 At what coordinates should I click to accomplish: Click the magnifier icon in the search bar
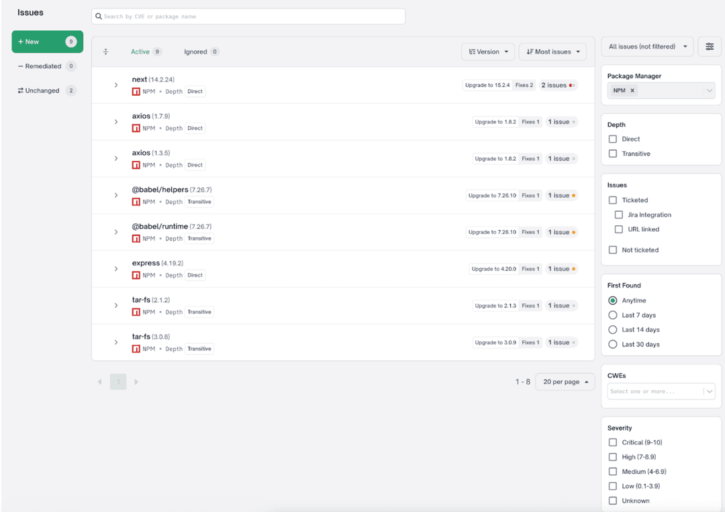point(99,16)
